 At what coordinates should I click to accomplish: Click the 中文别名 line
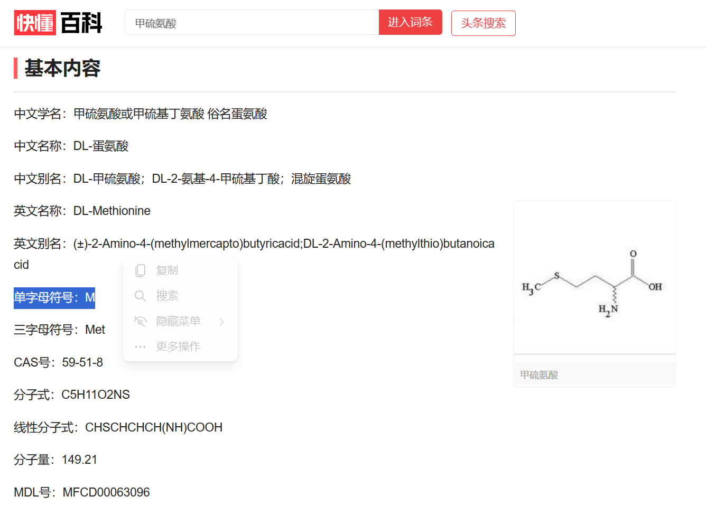[x=182, y=179]
